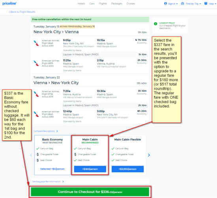Select the Basic Economy fare card
This screenshot has width=217, height=198.
(52, 155)
